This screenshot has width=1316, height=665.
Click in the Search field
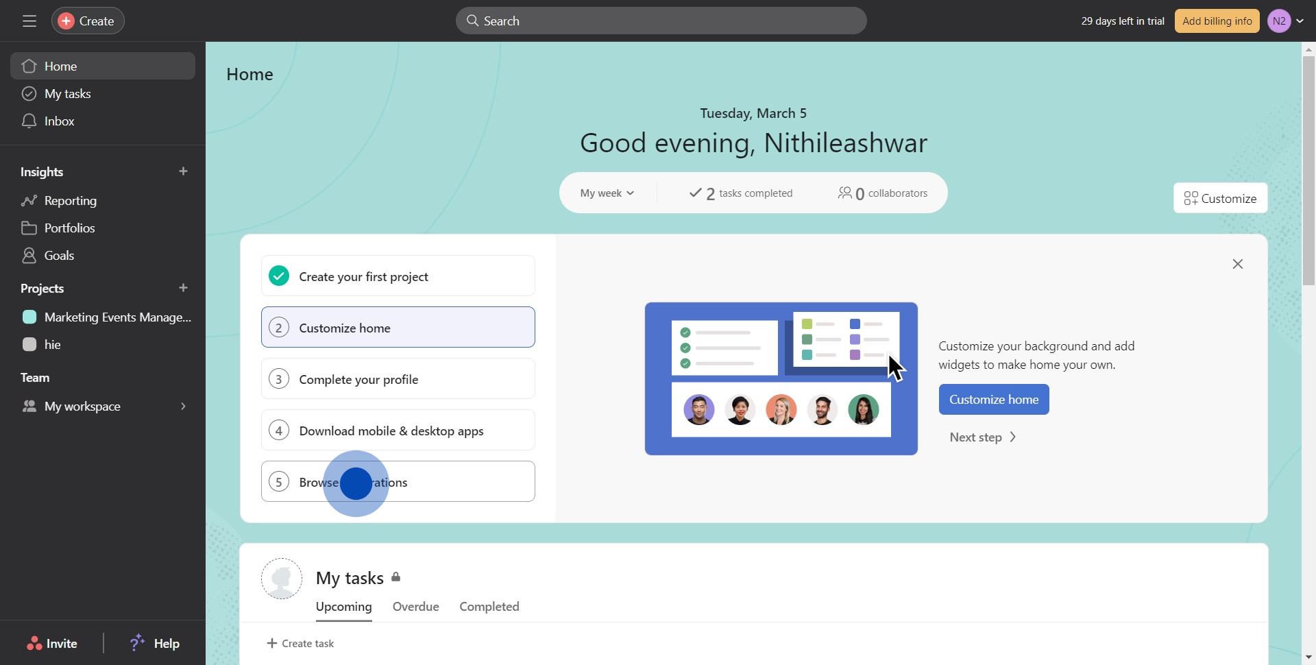661,21
